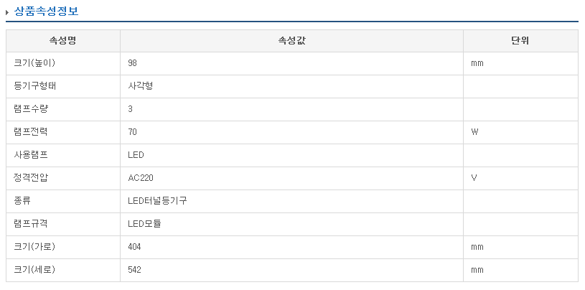Click the 단위 column header
585x290 pixels.
[520, 41]
